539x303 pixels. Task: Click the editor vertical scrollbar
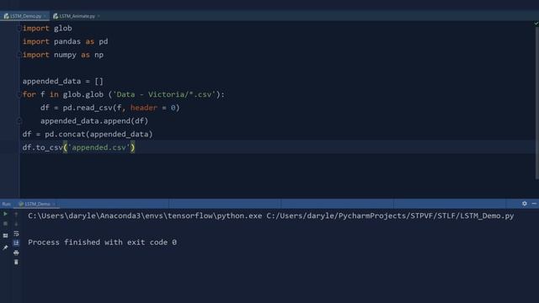coord(536,103)
